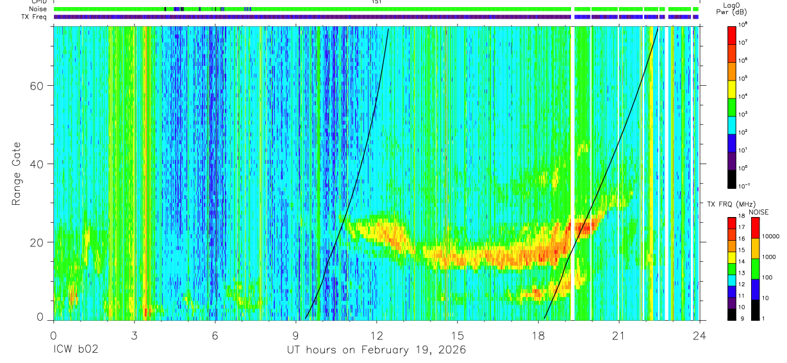The height and width of the screenshot is (363, 787).
Task: Click the 24 tick label on the UT hours axis
Action: pos(699,335)
